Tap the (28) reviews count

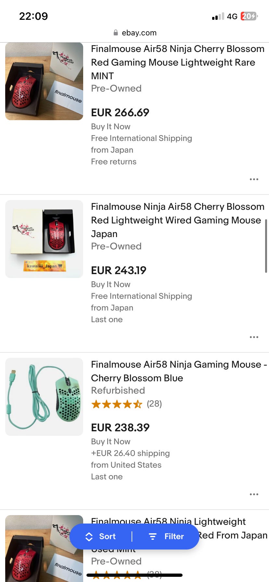pos(154,404)
